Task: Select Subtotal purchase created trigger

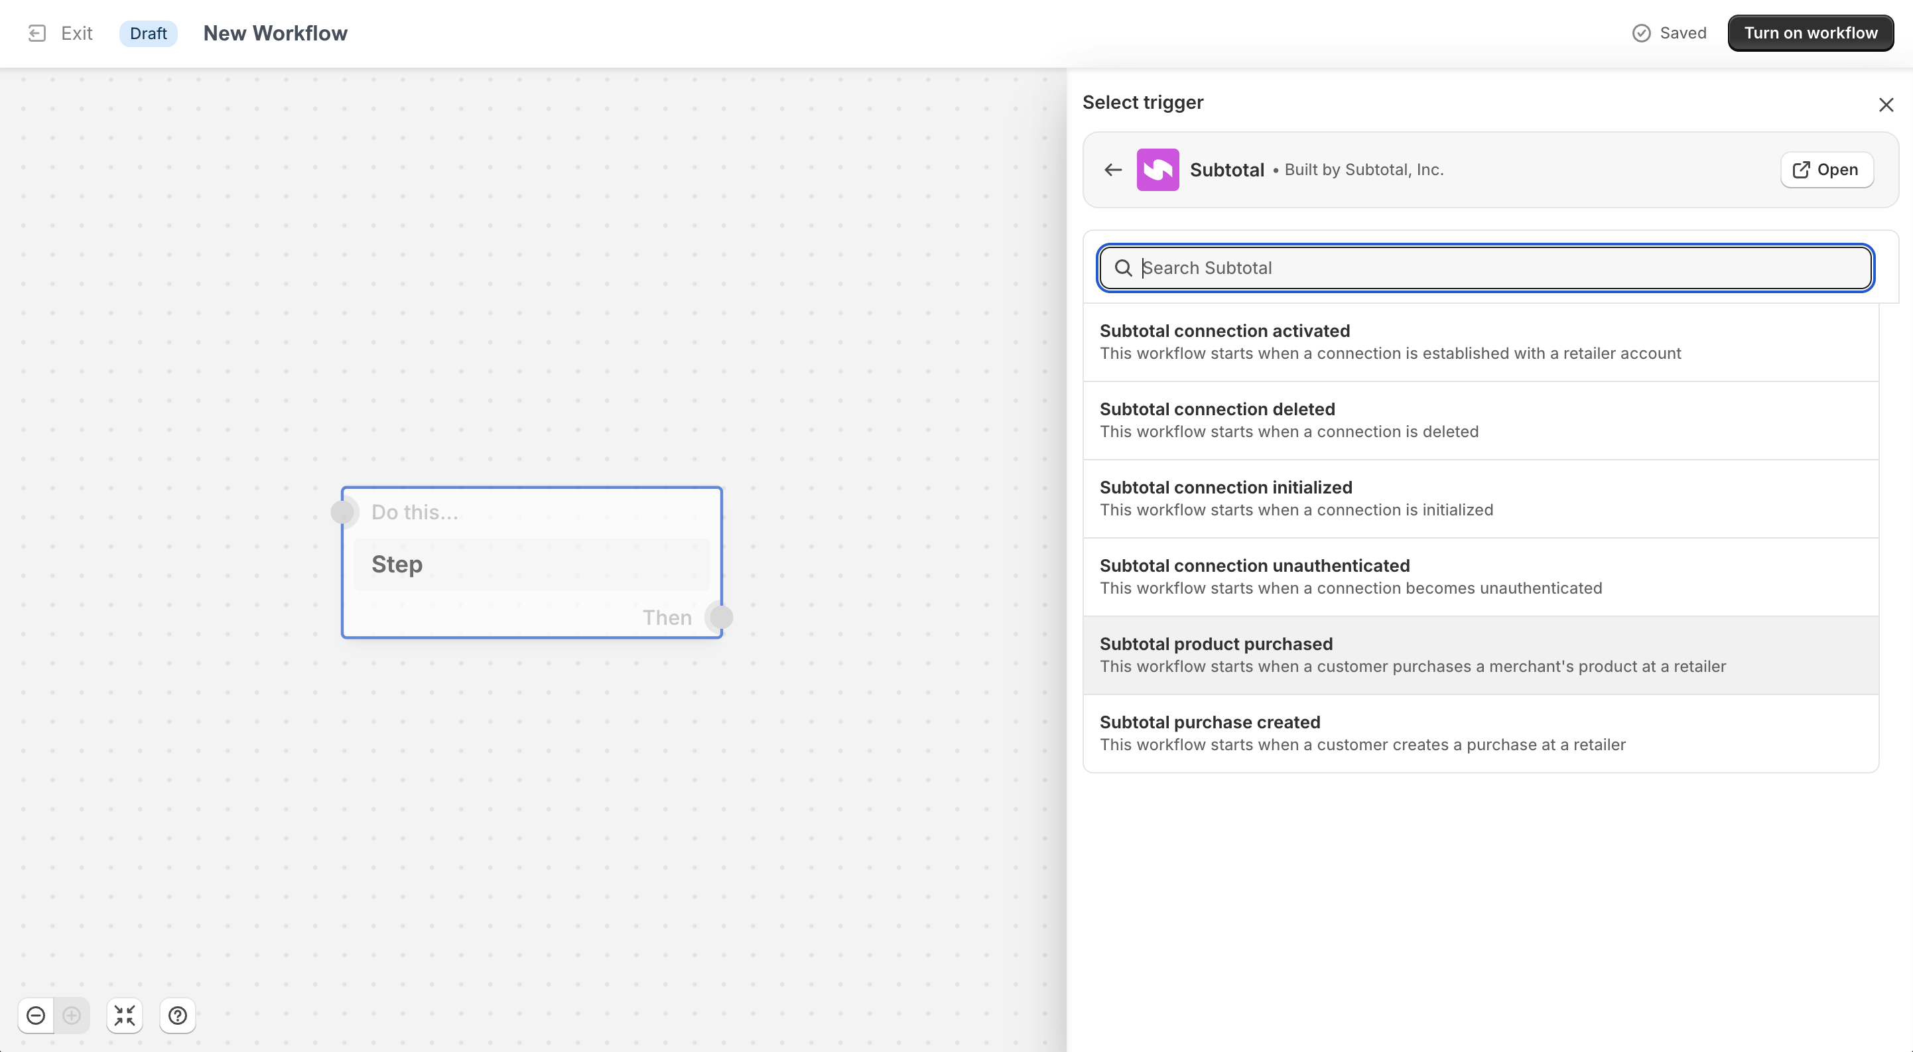Action: click(1480, 734)
